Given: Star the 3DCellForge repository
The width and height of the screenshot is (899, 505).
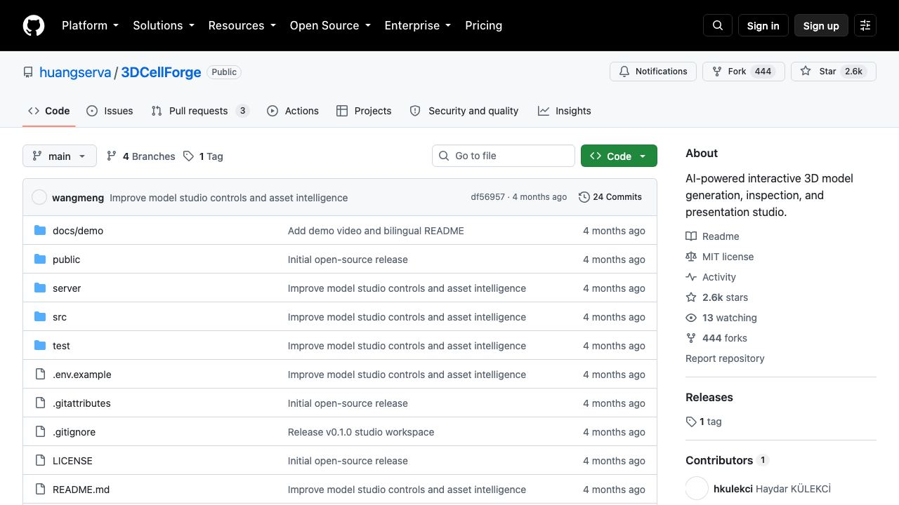Looking at the screenshot, I should [x=833, y=72].
